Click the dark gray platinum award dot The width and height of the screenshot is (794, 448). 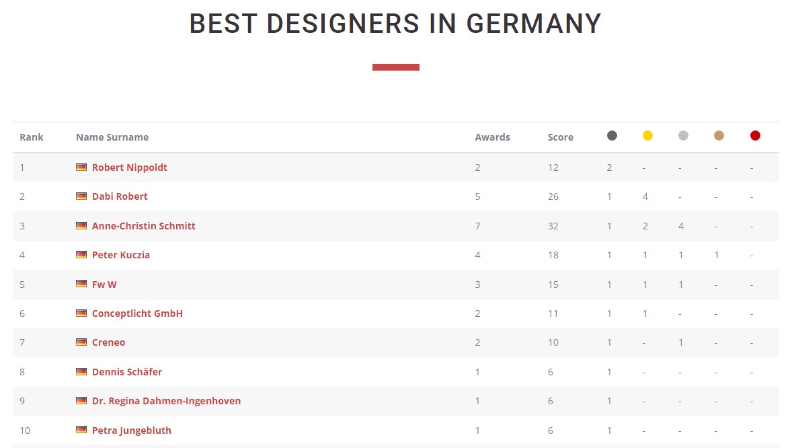coord(612,136)
